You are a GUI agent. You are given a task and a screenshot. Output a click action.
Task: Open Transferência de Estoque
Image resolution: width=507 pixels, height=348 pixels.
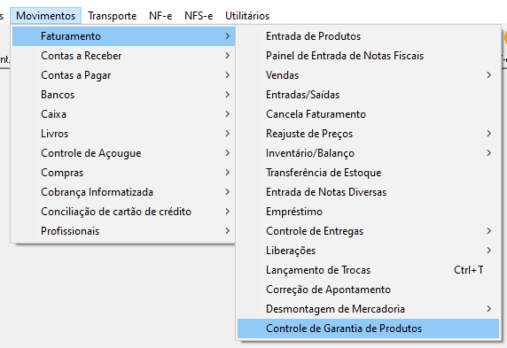(369, 173)
